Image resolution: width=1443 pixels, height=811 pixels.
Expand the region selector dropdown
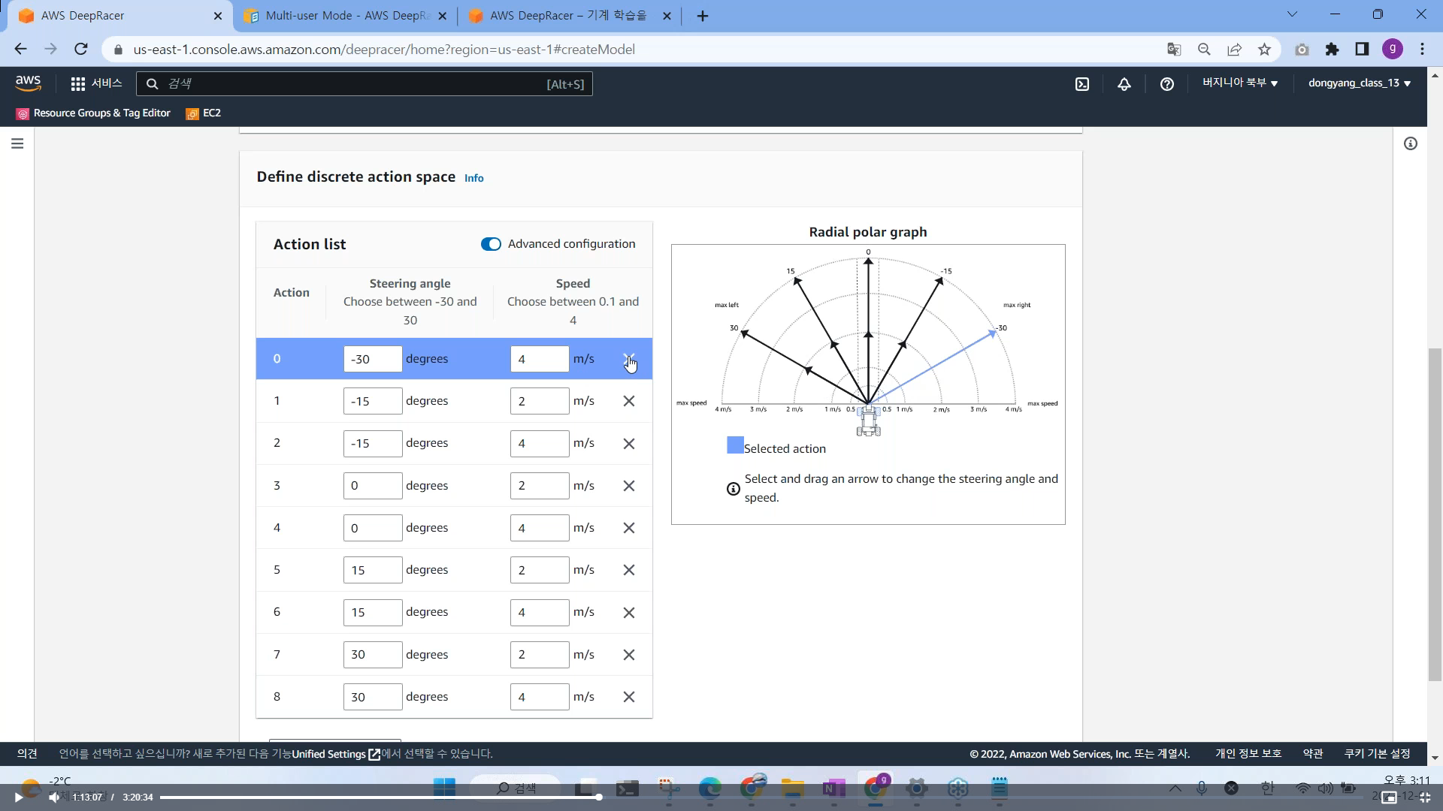(x=1239, y=83)
